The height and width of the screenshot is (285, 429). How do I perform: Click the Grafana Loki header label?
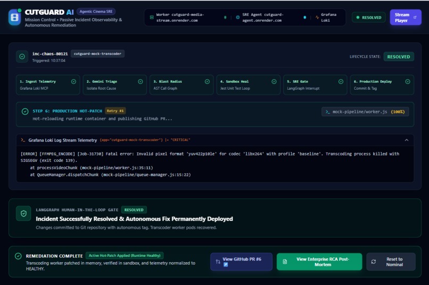328,18
